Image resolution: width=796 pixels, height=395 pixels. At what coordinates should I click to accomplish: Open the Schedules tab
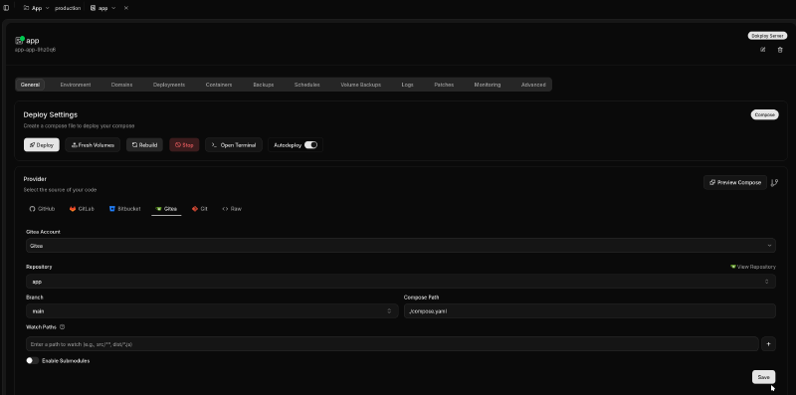point(307,85)
